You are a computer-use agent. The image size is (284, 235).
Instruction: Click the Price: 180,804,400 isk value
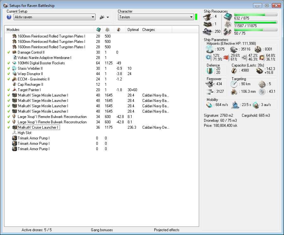(221, 126)
